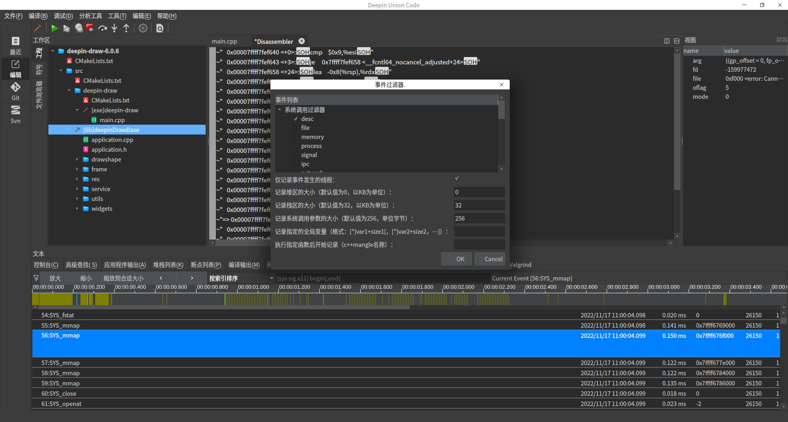Open the 调试(D) menu
The width and height of the screenshot is (788, 422).
pyautogui.click(x=63, y=16)
